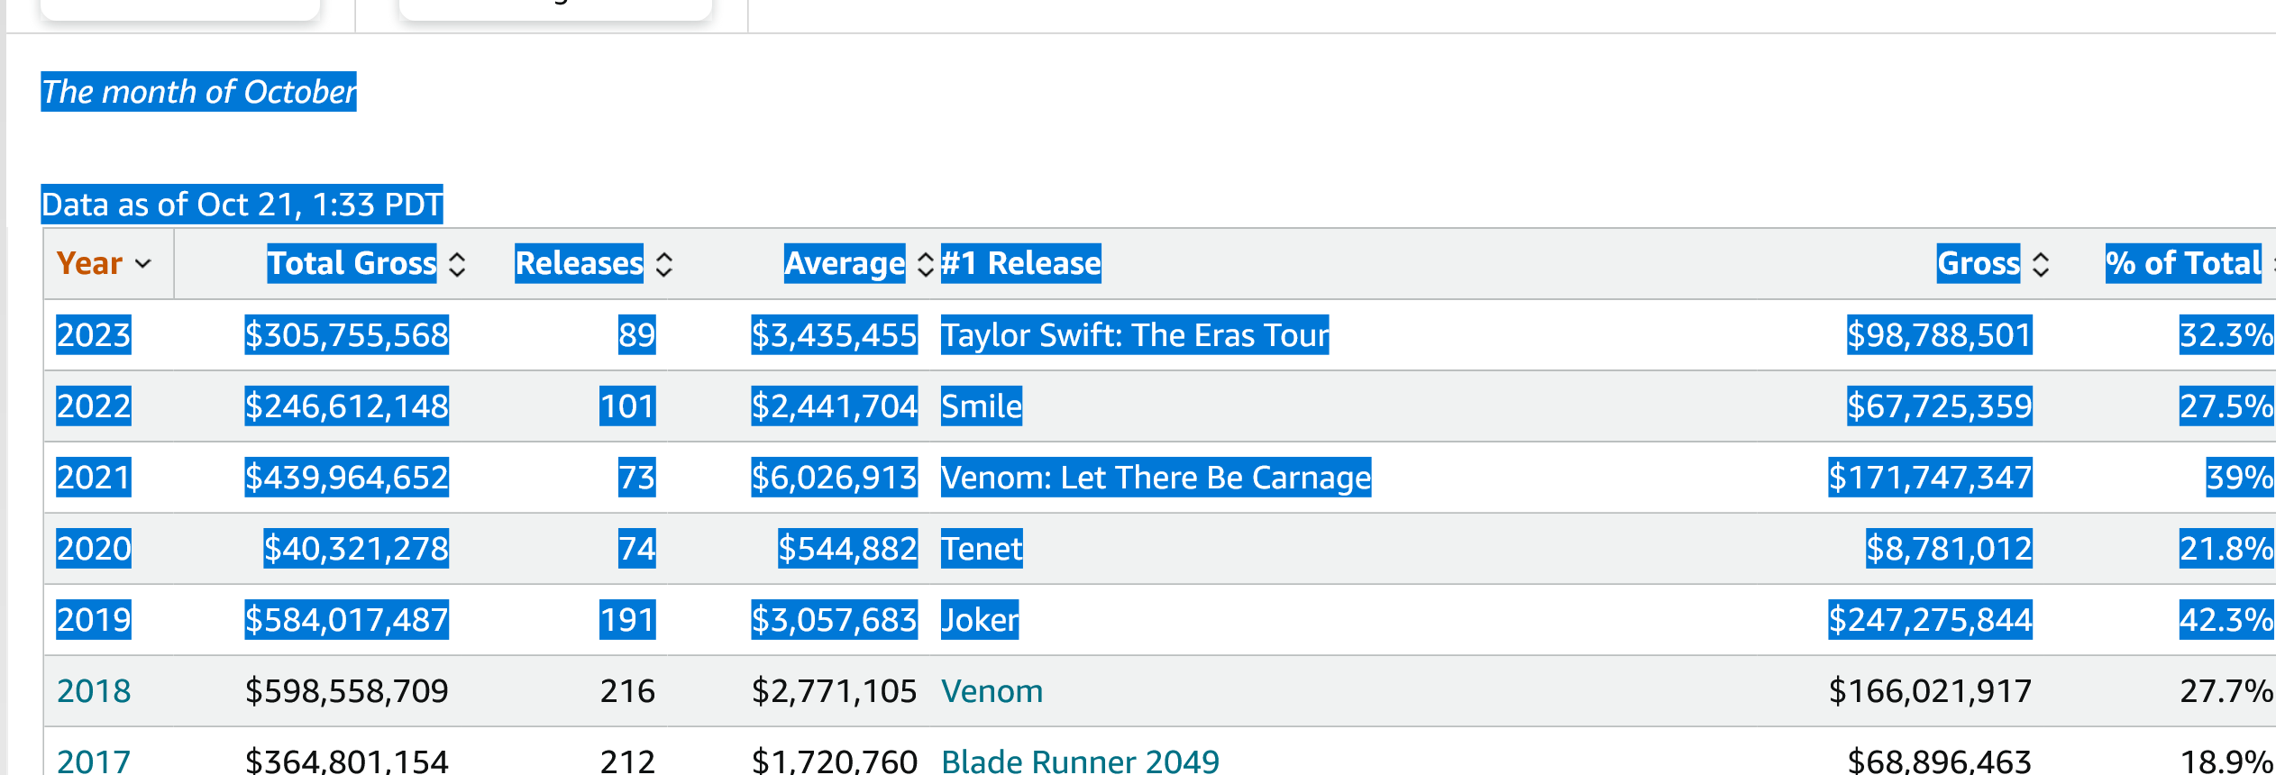Sort by % of Total header
2276x775 pixels.
click(x=2183, y=264)
